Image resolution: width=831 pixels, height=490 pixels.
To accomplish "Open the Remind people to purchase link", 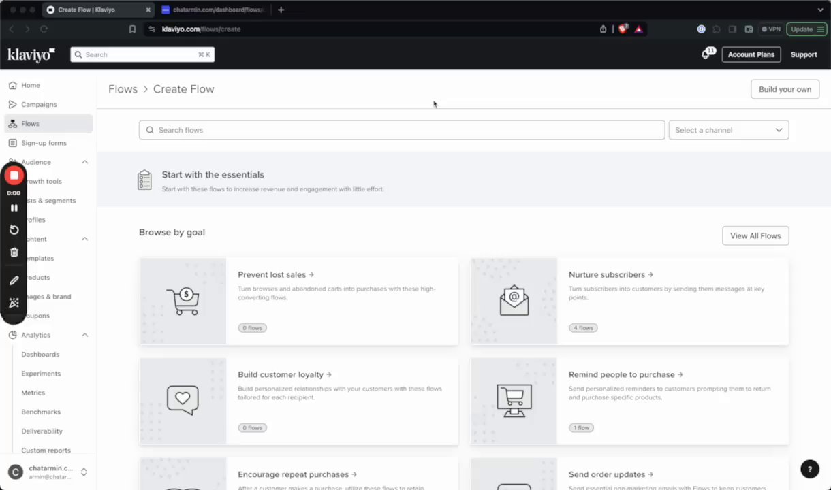I will (x=626, y=375).
